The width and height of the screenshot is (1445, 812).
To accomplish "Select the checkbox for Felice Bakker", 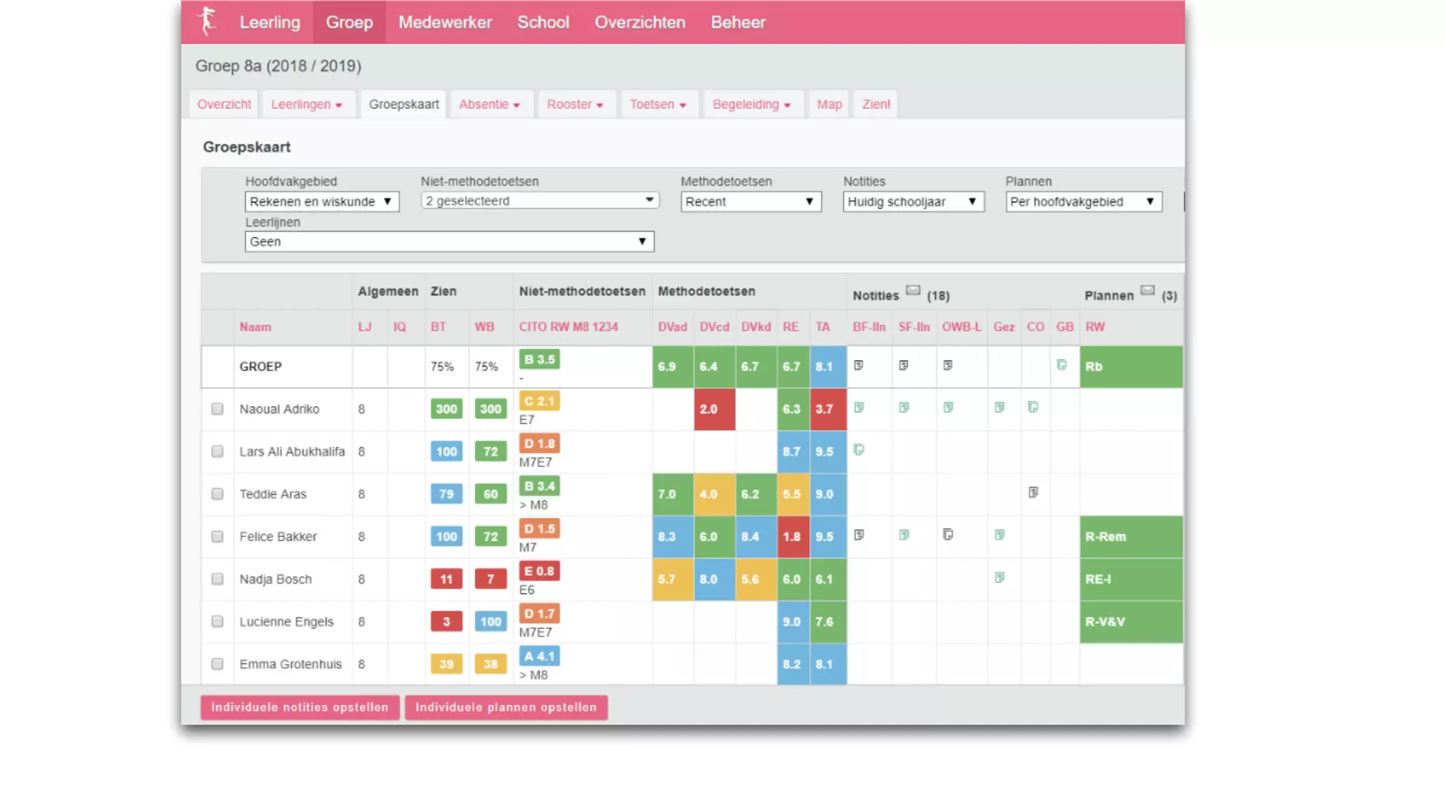I will 217,536.
